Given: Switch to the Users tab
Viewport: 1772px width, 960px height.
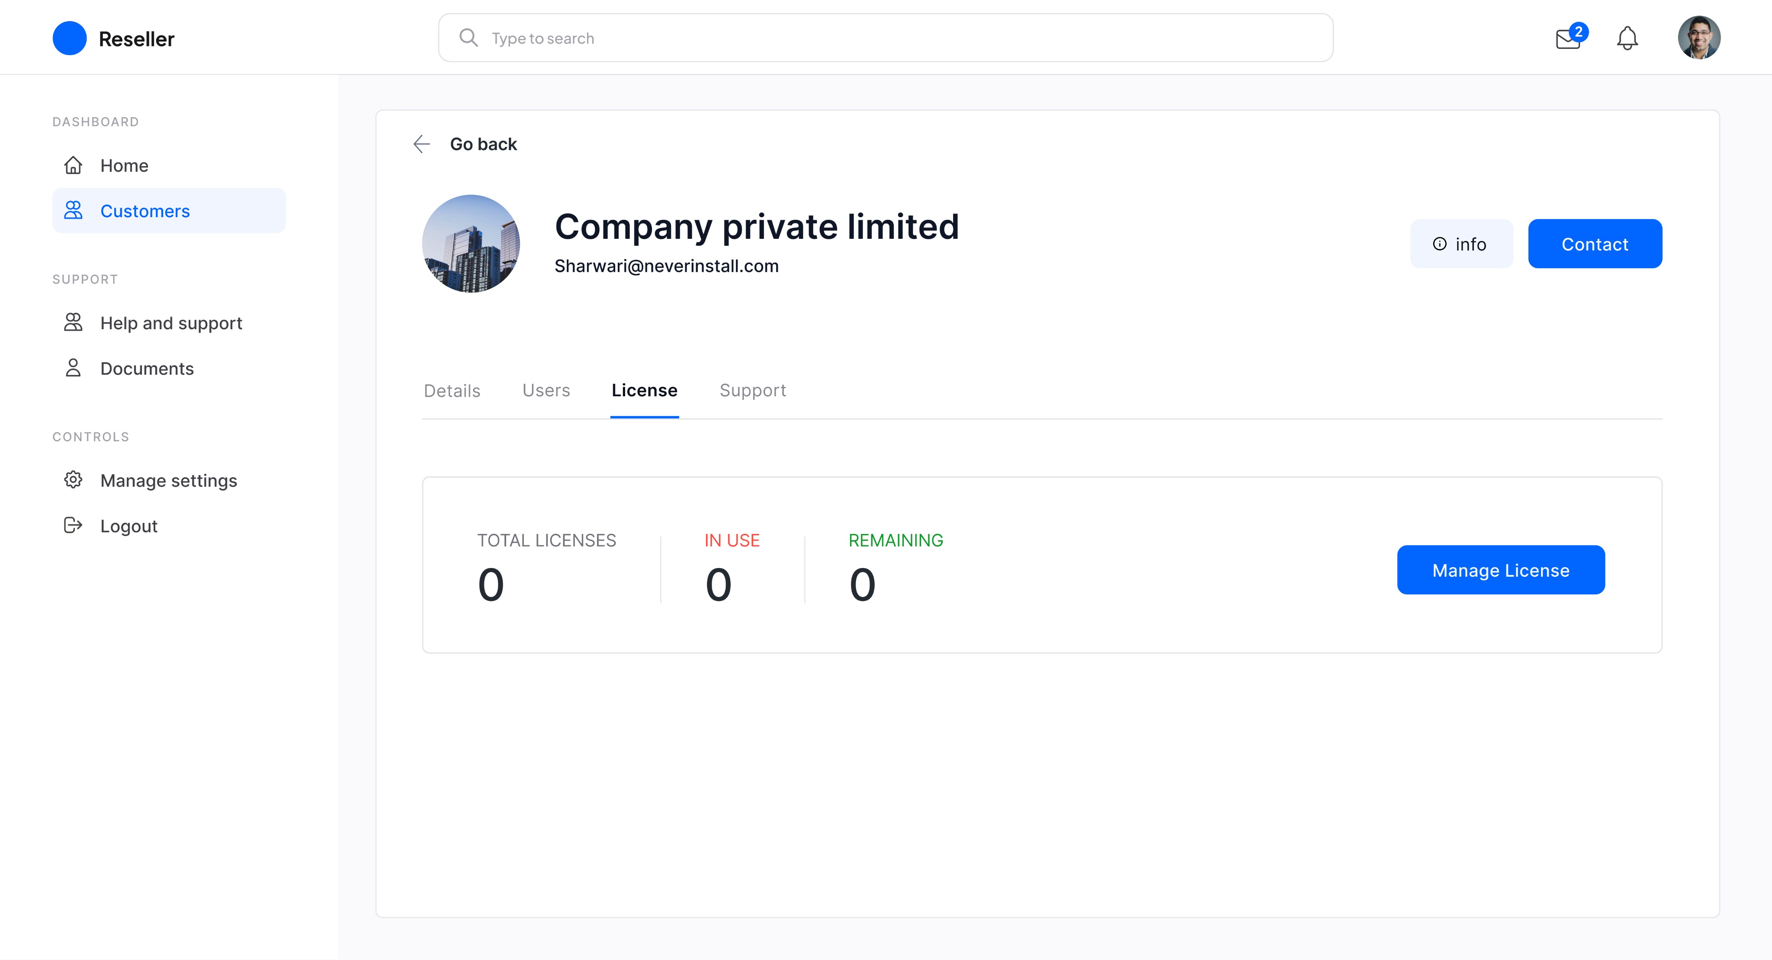Looking at the screenshot, I should (546, 390).
